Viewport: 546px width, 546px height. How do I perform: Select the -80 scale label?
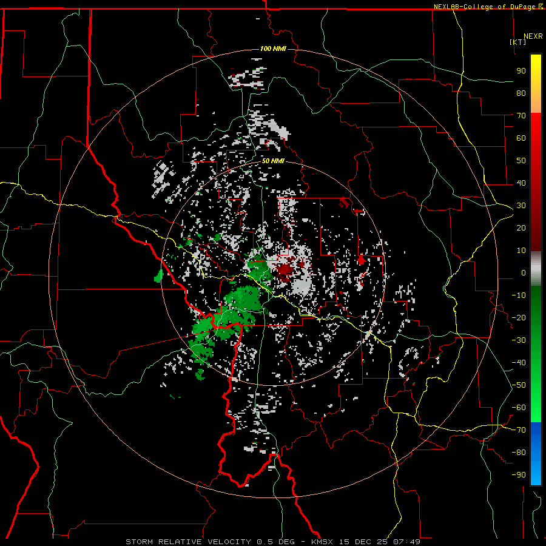[x=519, y=453]
